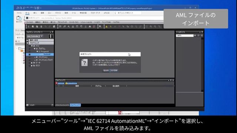237x133 pixels.
Task: Click the Toolbox vertical scrollbar
Action: 202,65
